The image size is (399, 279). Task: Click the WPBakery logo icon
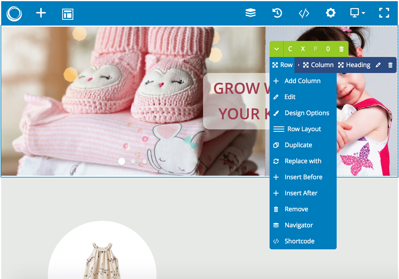click(14, 13)
